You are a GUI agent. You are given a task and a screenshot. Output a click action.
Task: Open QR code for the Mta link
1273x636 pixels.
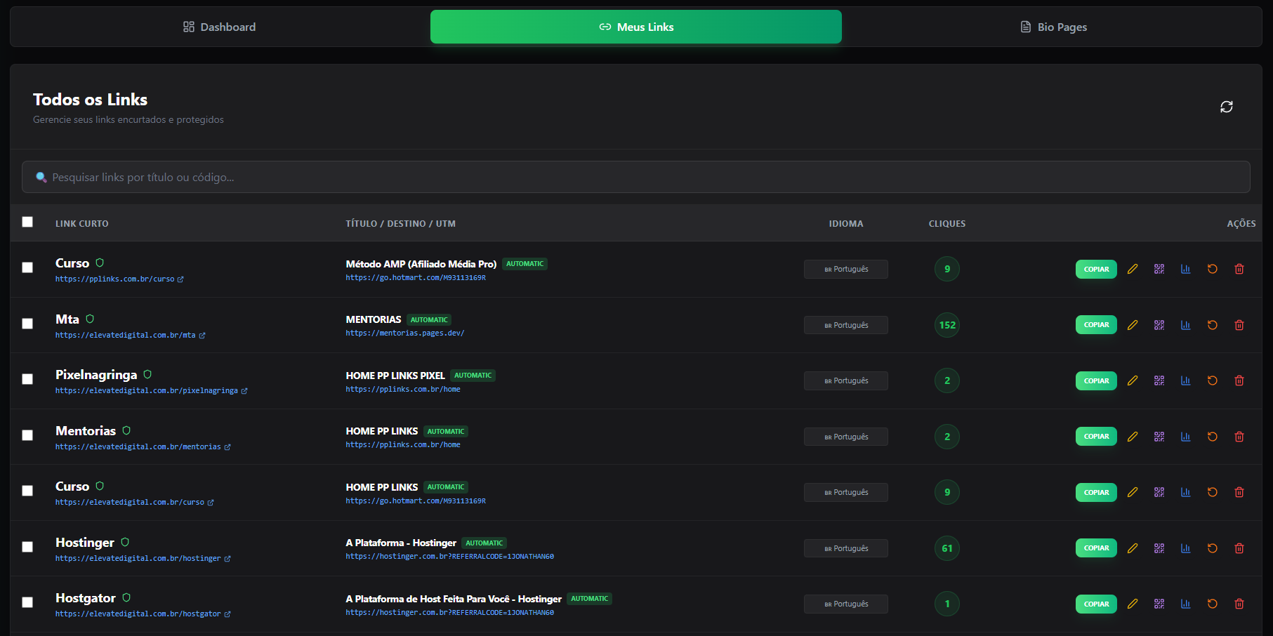coord(1159,325)
